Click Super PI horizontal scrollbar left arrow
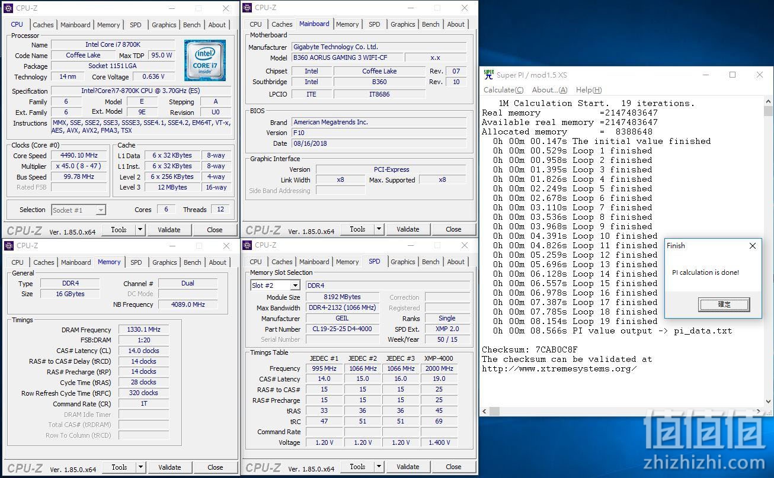The height and width of the screenshot is (478, 774). pos(484,411)
